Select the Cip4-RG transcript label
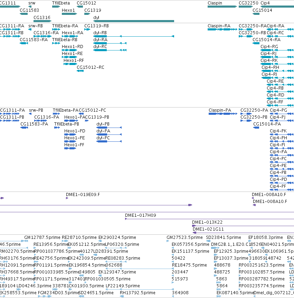 click(269, 47)
